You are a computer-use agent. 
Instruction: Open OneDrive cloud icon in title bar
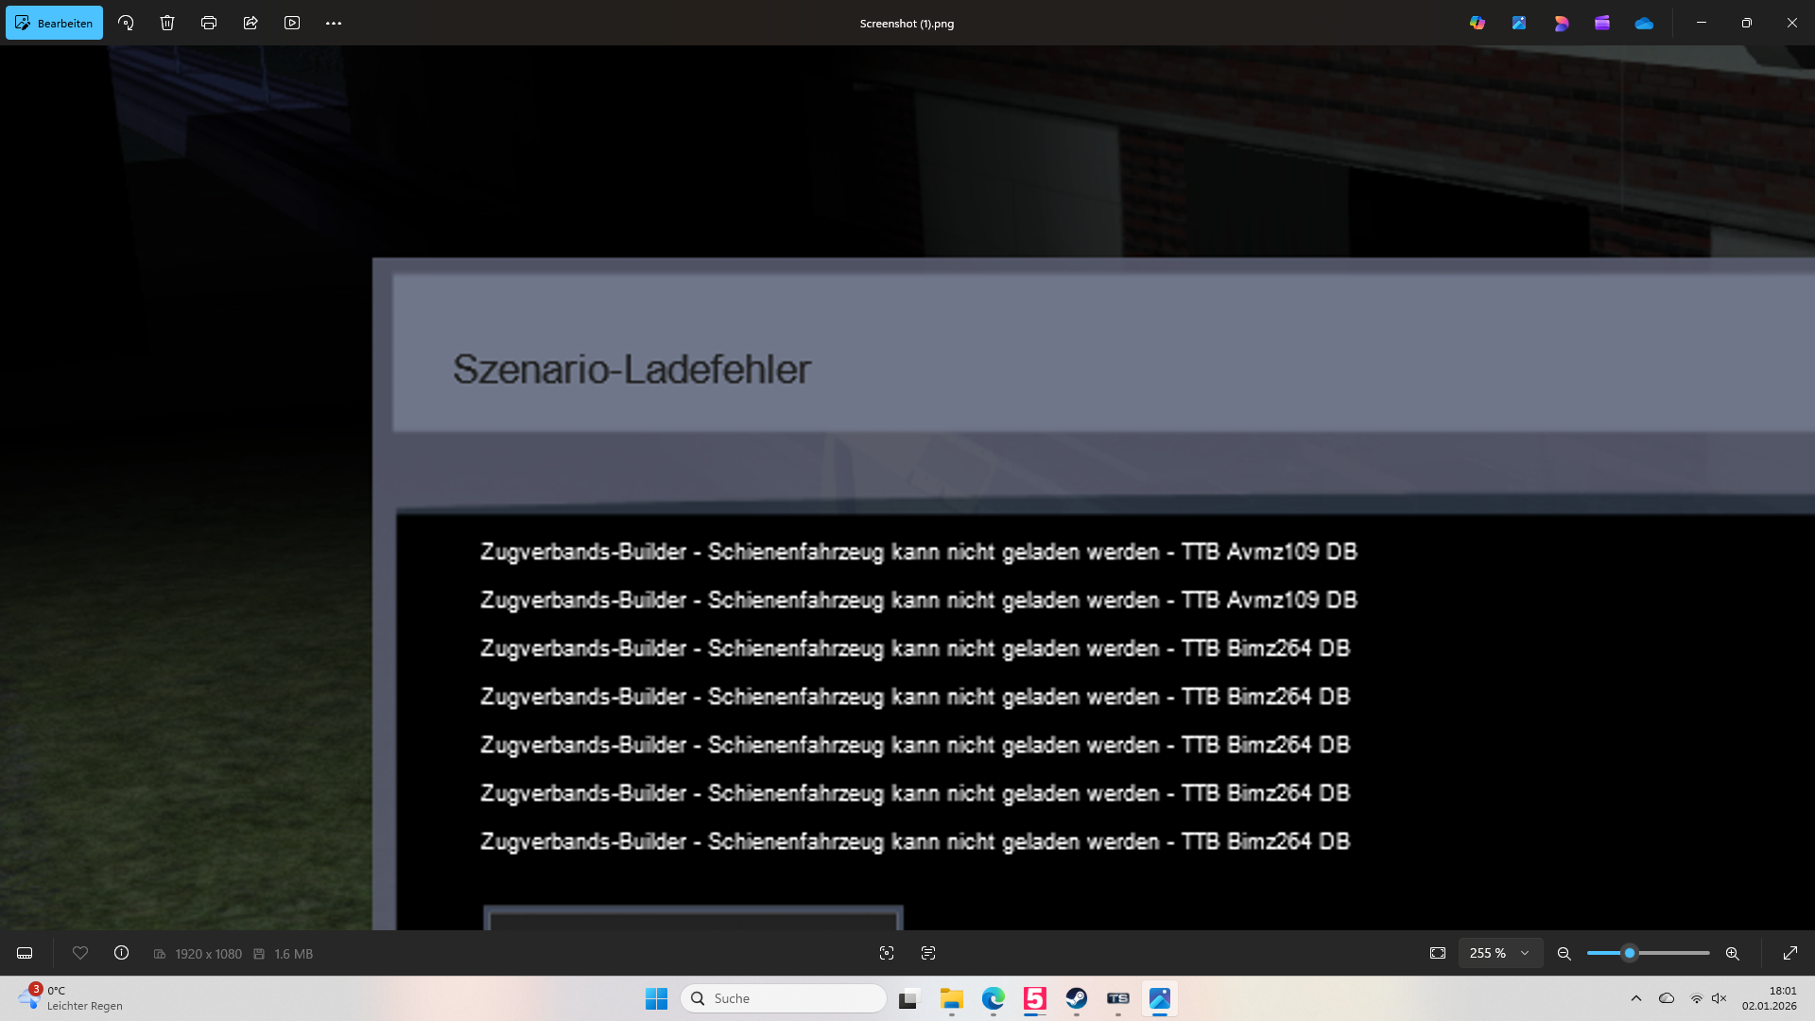pos(1644,23)
